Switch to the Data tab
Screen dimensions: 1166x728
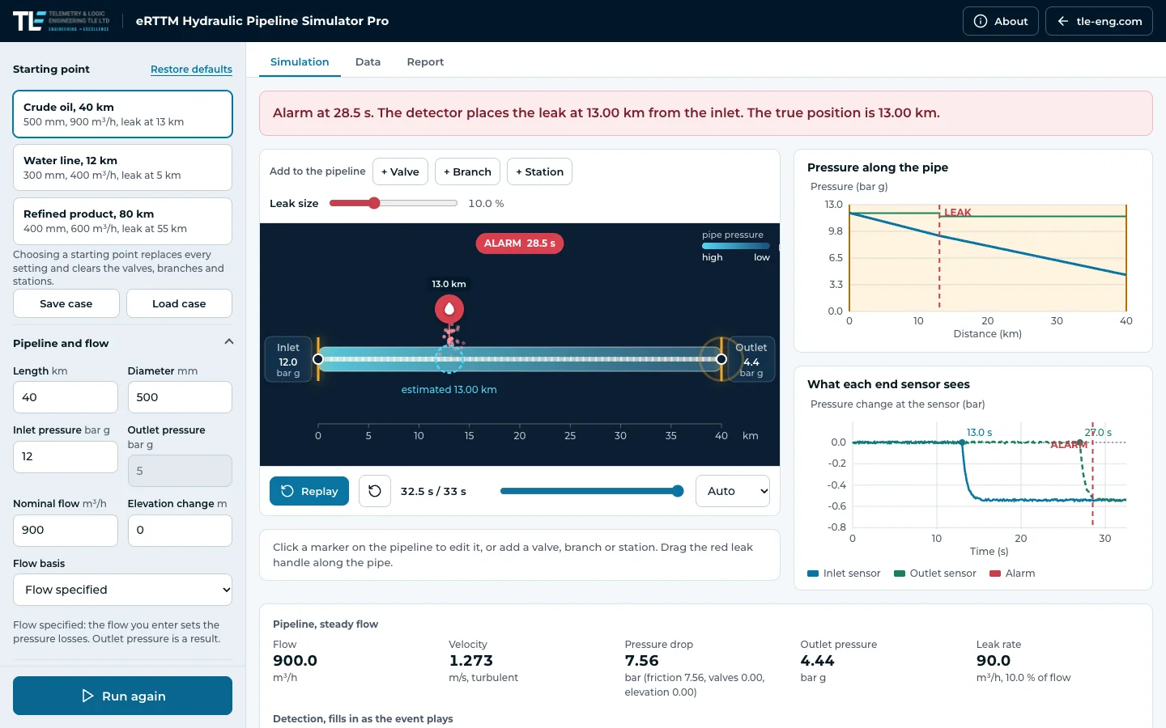point(368,61)
